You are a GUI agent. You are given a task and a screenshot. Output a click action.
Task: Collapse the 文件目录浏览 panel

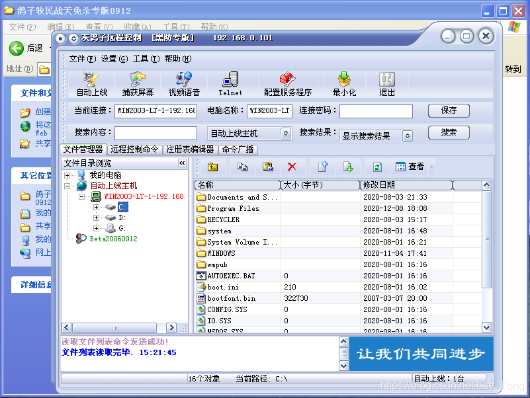182,163
